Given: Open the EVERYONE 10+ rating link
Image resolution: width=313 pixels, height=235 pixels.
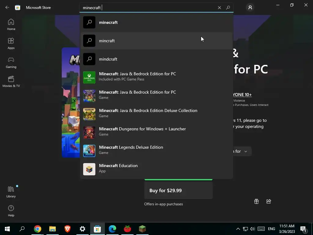Looking at the screenshot, I should [242, 95].
